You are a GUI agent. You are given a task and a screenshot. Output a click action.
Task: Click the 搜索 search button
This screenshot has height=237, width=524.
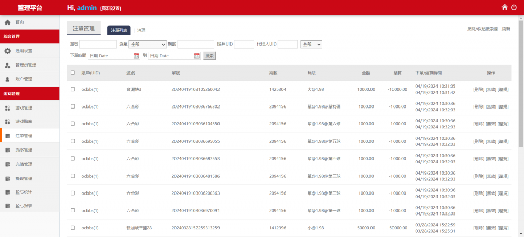209,56
